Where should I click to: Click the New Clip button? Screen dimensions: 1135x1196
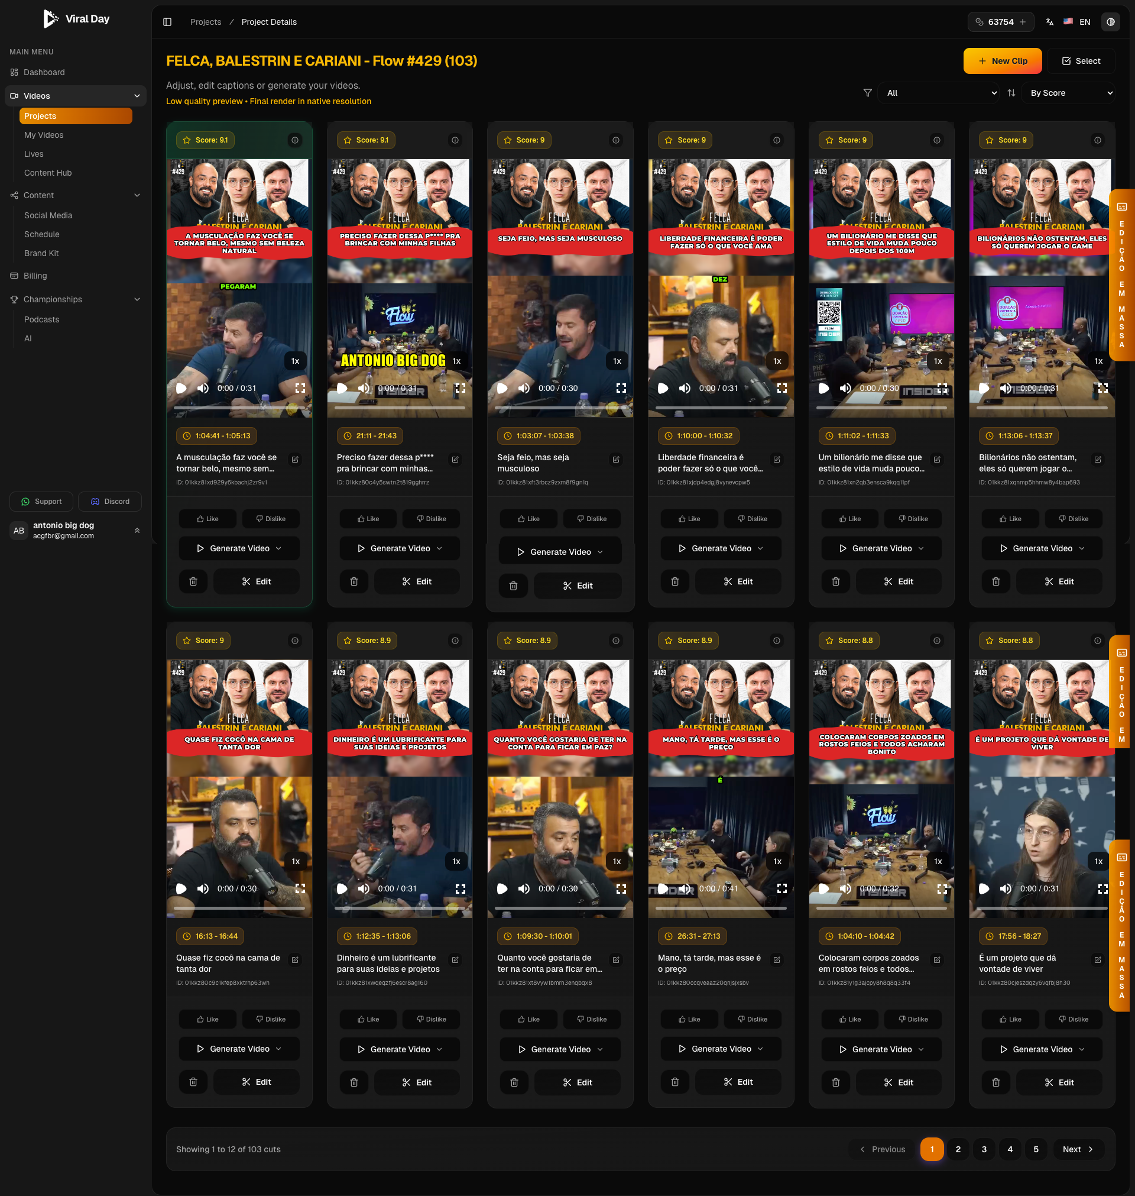[1002, 60]
